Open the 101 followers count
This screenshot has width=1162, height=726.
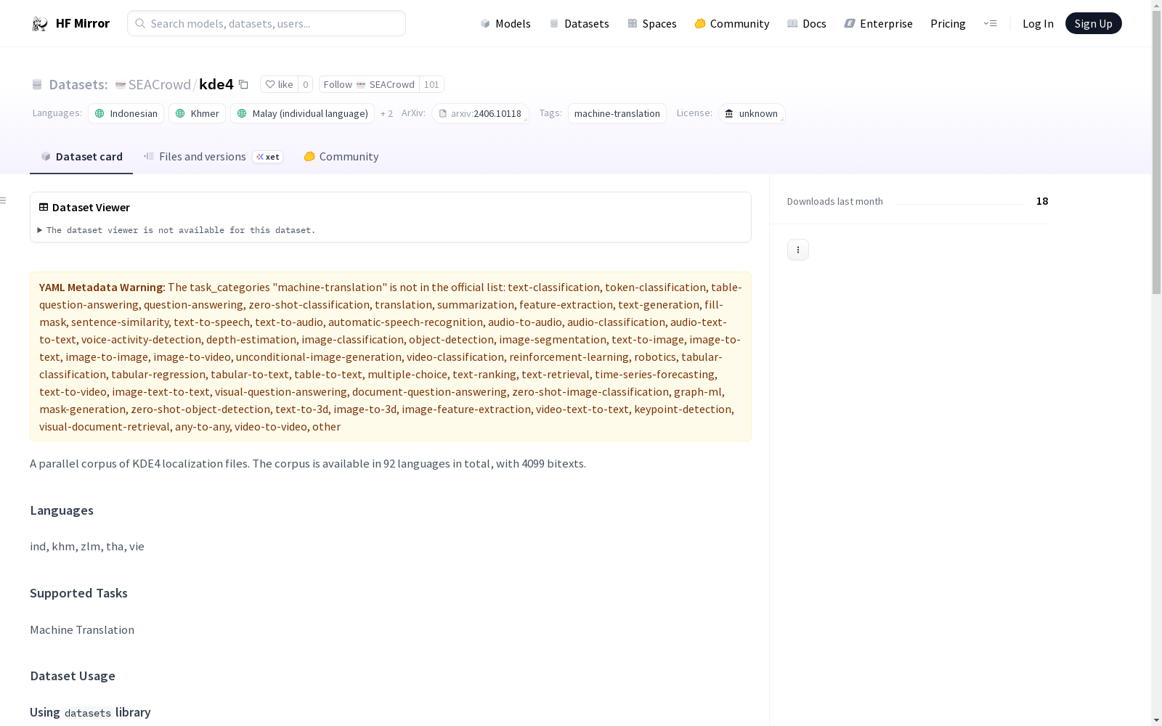[431, 84]
